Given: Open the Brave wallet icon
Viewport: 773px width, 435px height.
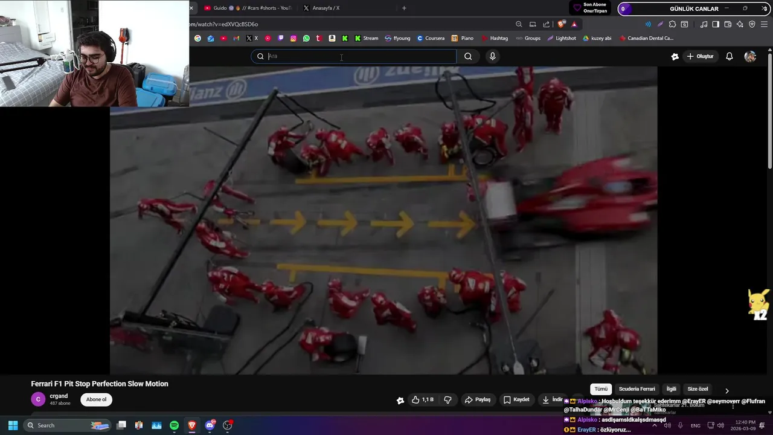Looking at the screenshot, I should tap(728, 24).
